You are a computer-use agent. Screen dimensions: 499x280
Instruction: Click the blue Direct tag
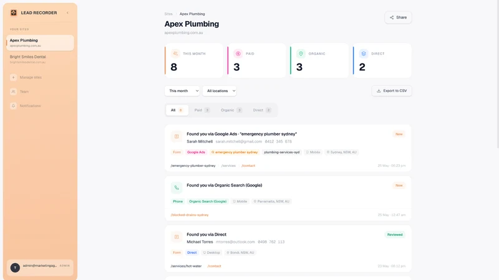pyautogui.click(x=192, y=253)
